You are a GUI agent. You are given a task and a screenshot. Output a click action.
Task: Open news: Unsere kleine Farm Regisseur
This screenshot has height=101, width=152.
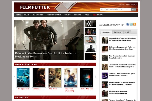pyautogui.click(x=122, y=100)
